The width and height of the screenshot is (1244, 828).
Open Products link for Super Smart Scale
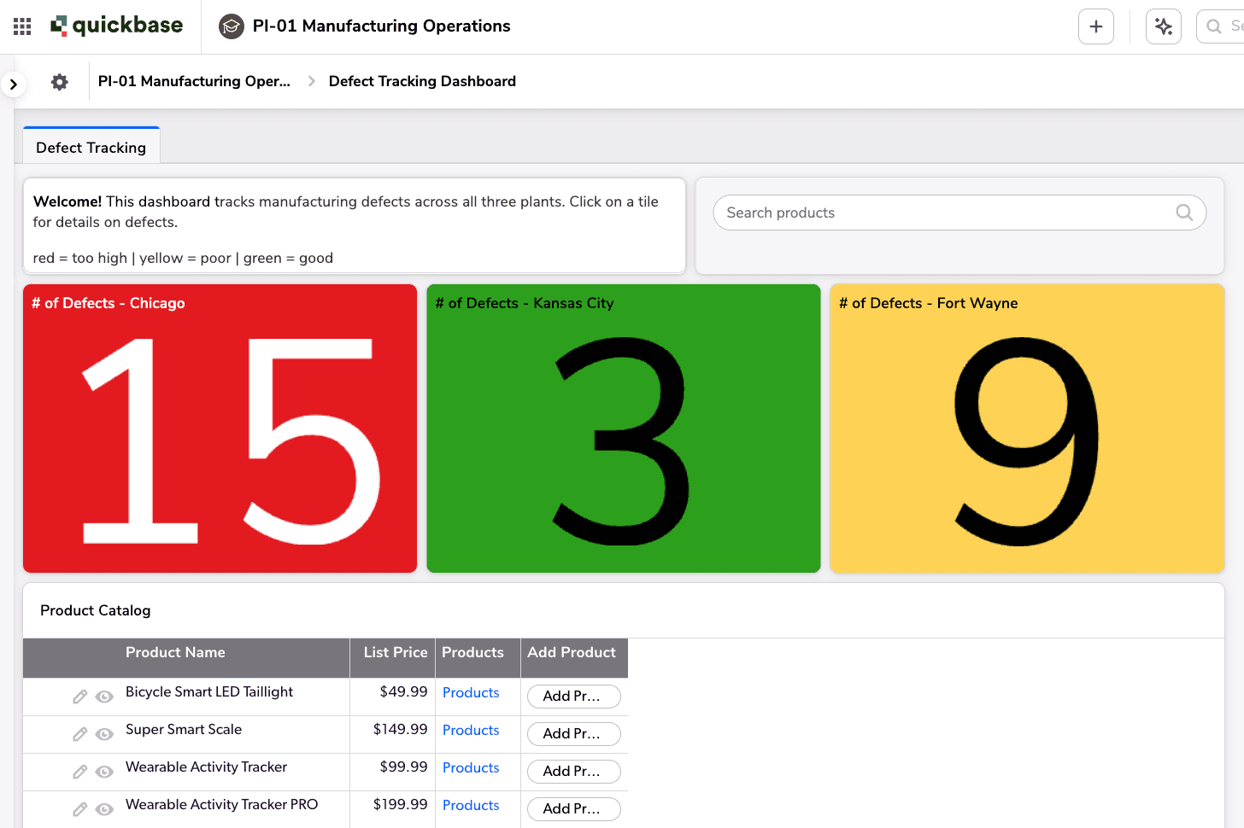pyautogui.click(x=471, y=731)
